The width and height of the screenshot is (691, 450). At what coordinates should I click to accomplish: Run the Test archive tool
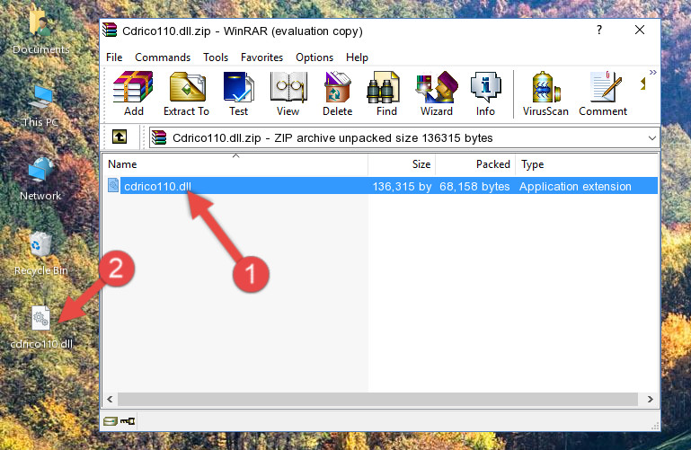[x=238, y=93]
